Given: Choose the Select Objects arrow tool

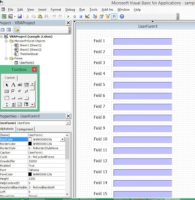Looking at the screenshot, I should [7, 85].
